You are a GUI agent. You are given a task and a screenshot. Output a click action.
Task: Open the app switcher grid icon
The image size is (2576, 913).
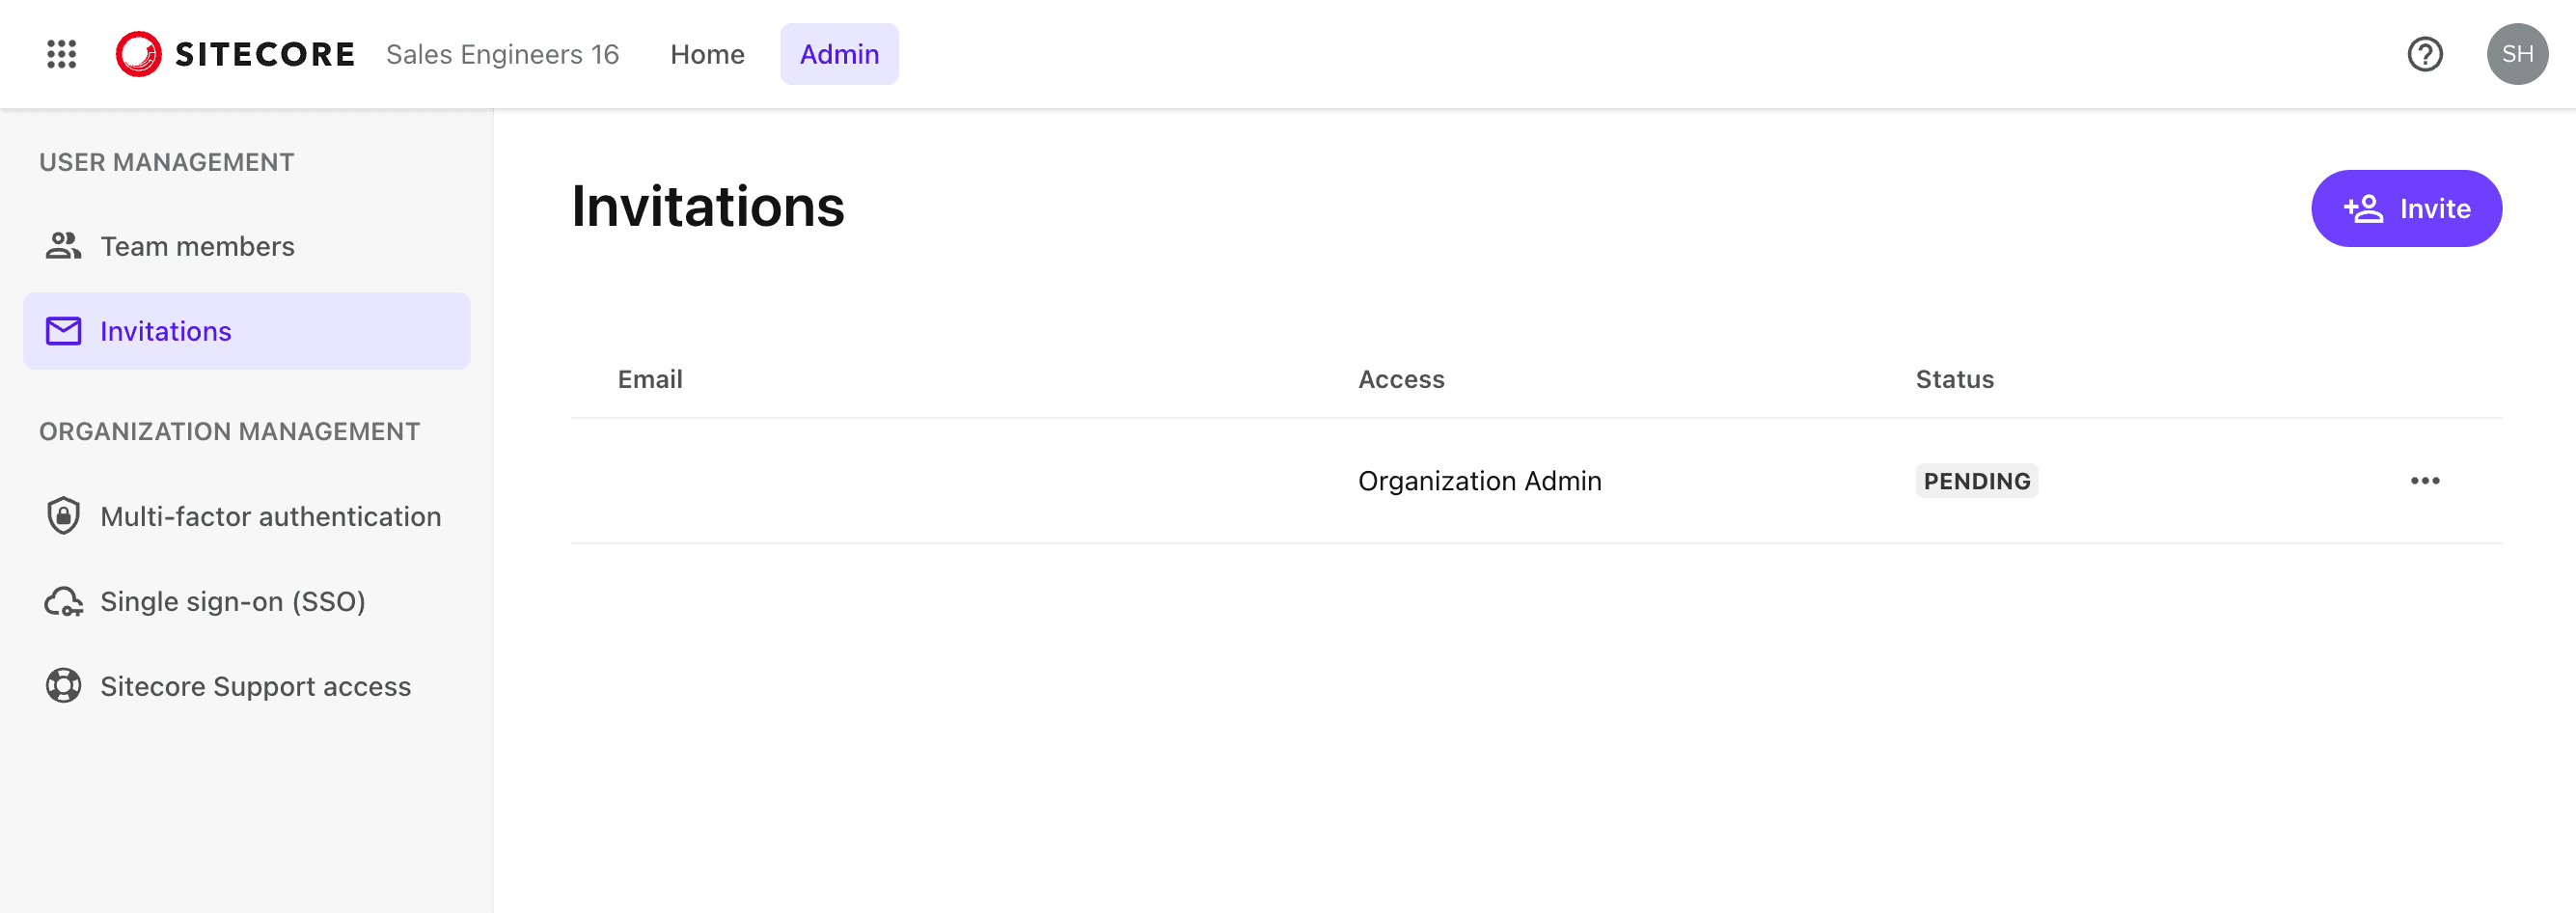pyautogui.click(x=62, y=54)
